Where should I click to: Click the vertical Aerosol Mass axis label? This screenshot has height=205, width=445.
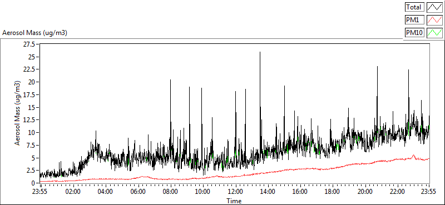(18, 113)
